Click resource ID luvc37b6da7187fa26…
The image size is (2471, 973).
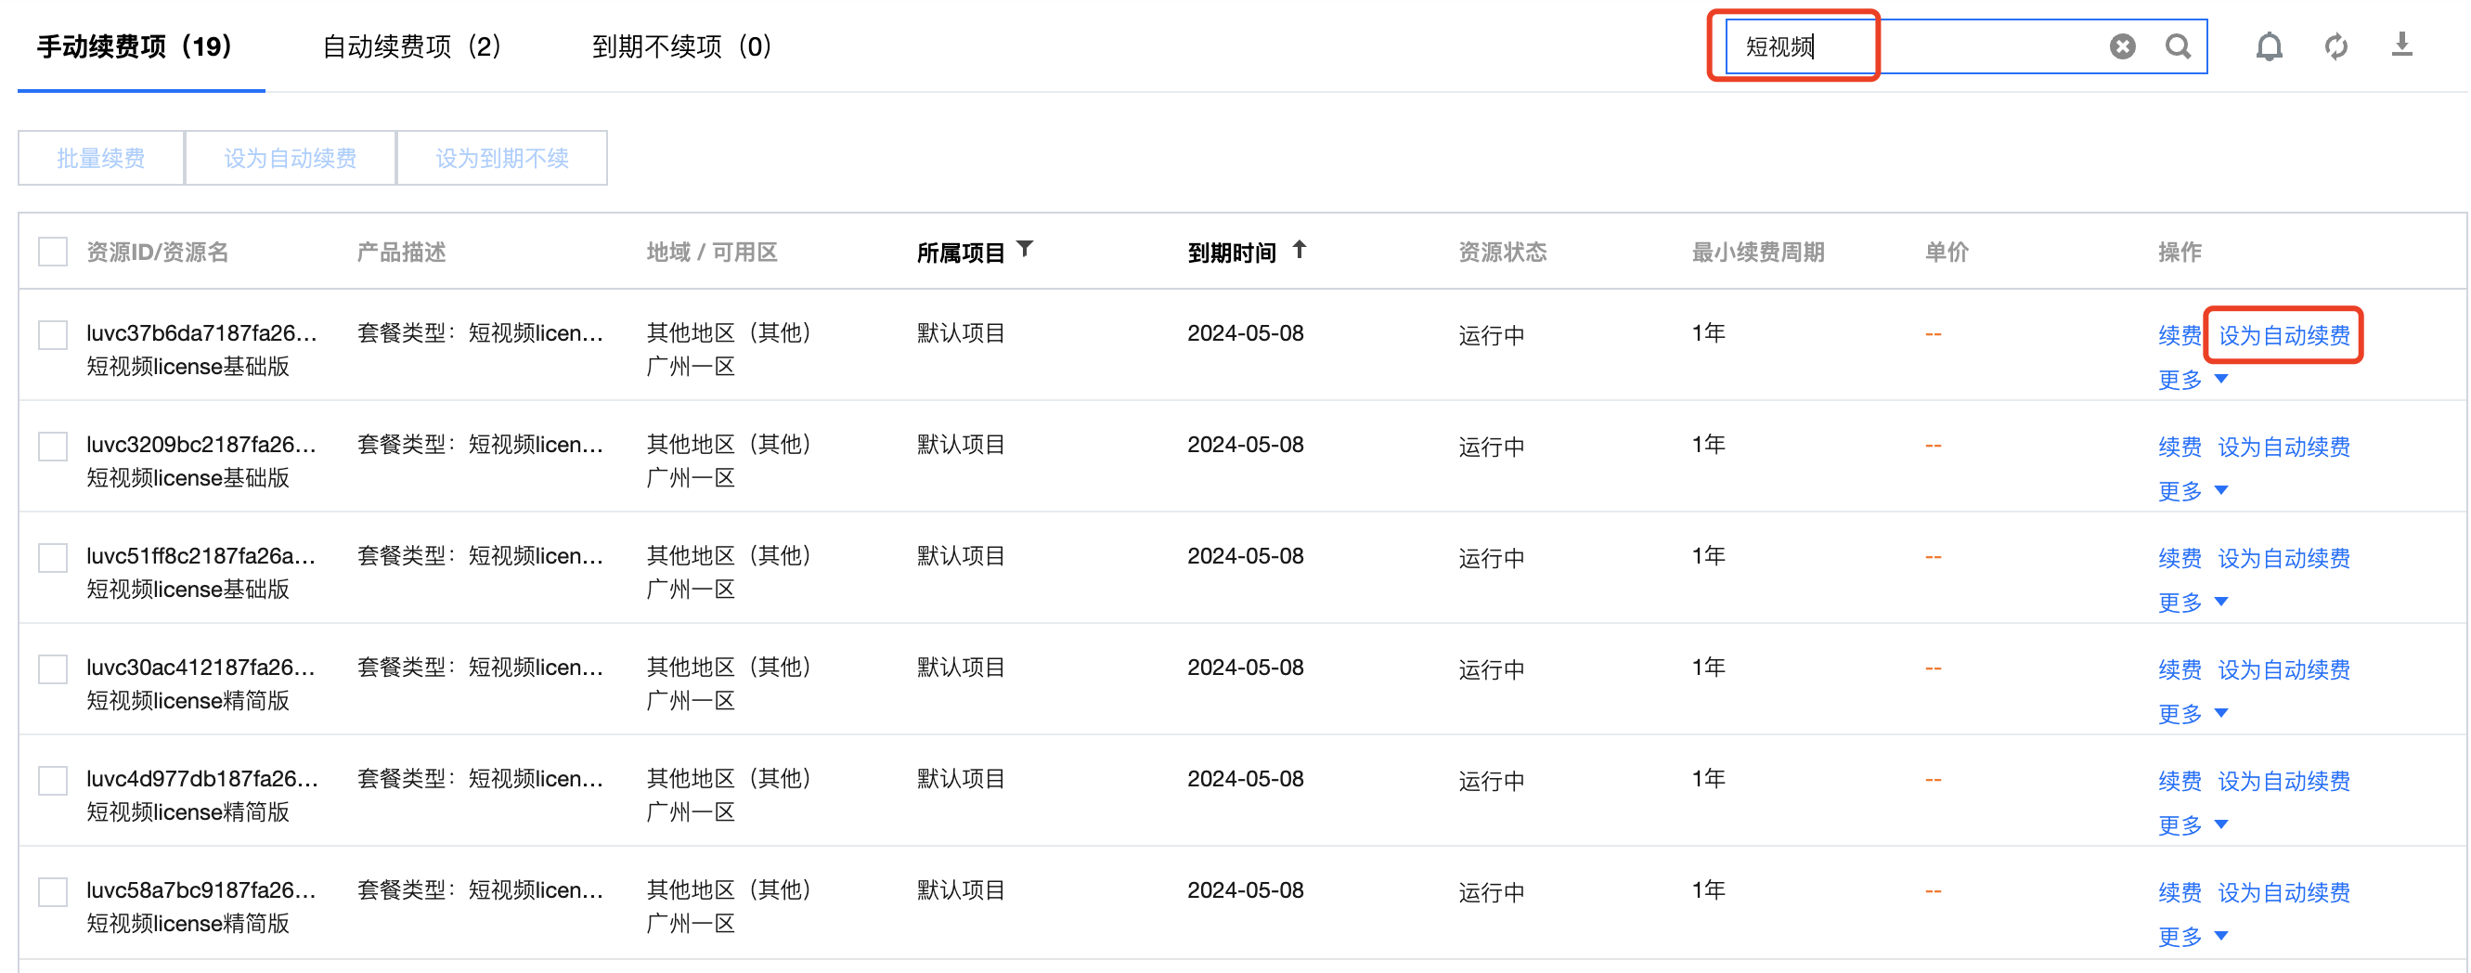click(201, 332)
